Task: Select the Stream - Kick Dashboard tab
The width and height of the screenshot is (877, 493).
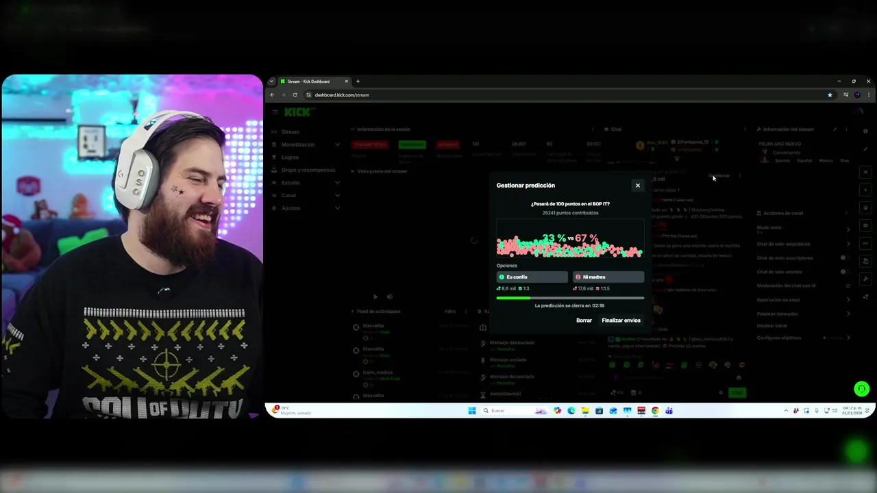Action: click(314, 81)
